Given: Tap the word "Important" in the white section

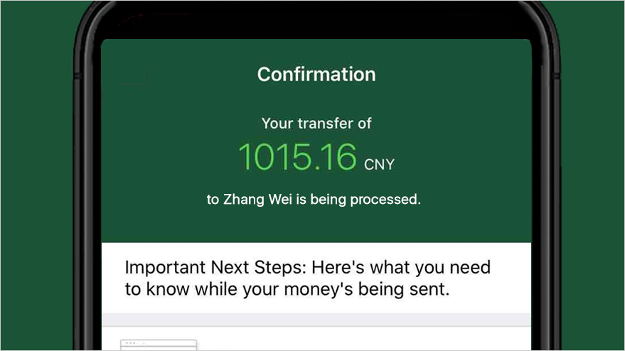Looking at the screenshot, I should pyautogui.click(x=164, y=268).
